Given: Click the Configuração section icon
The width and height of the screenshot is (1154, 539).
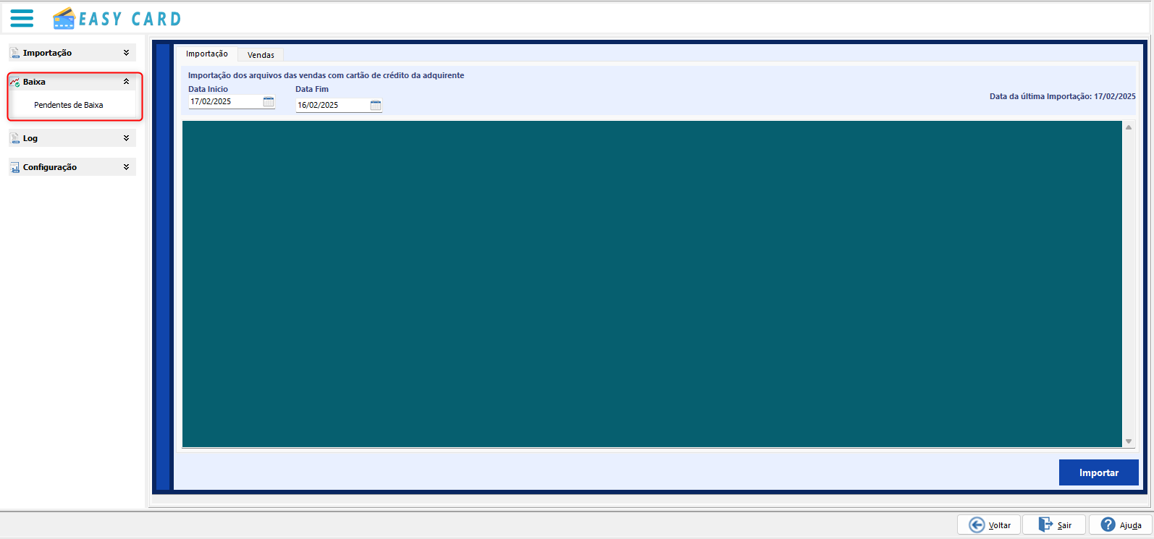Looking at the screenshot, I should tap(15, 167).
